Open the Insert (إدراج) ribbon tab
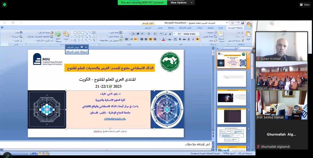 coord(221,27)
